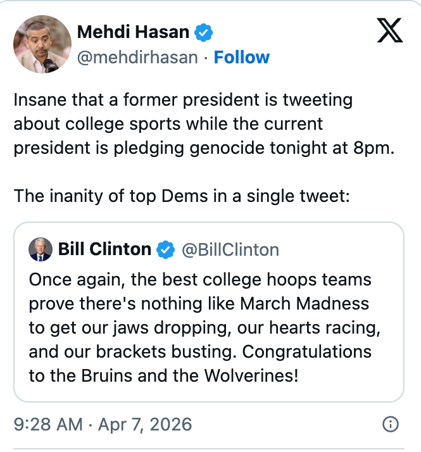Click the Bill Clinton display name
The image size is (421, 452).
[104, 249]
